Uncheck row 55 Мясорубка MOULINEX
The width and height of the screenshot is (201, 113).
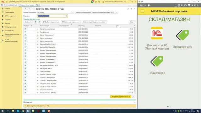click(x=25, y=65)
